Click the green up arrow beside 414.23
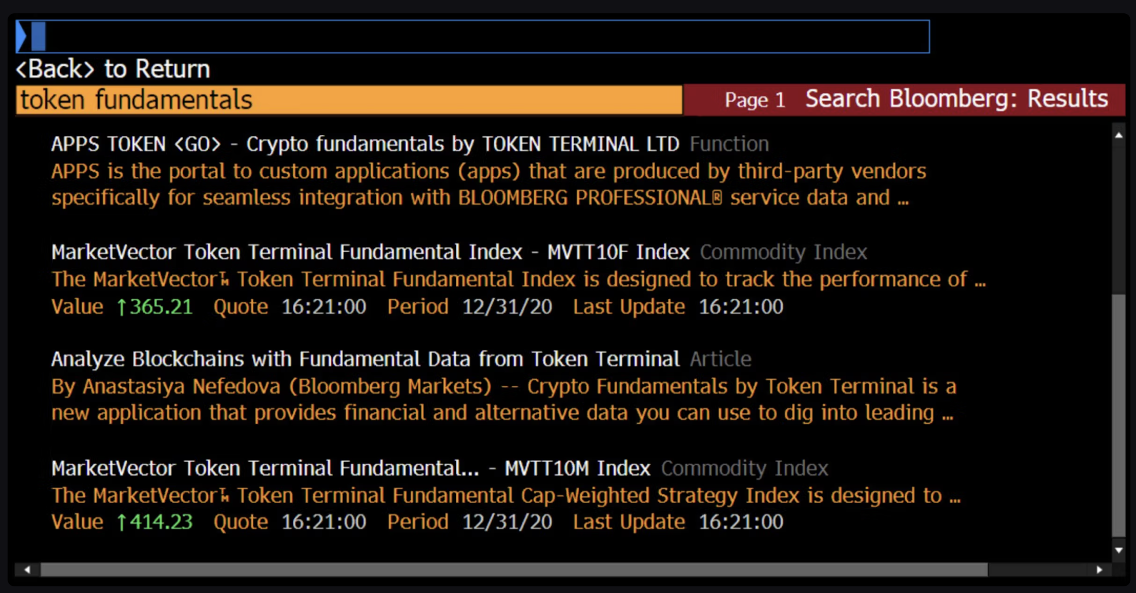Screen dimensions: 1136x593 point(122,523)
